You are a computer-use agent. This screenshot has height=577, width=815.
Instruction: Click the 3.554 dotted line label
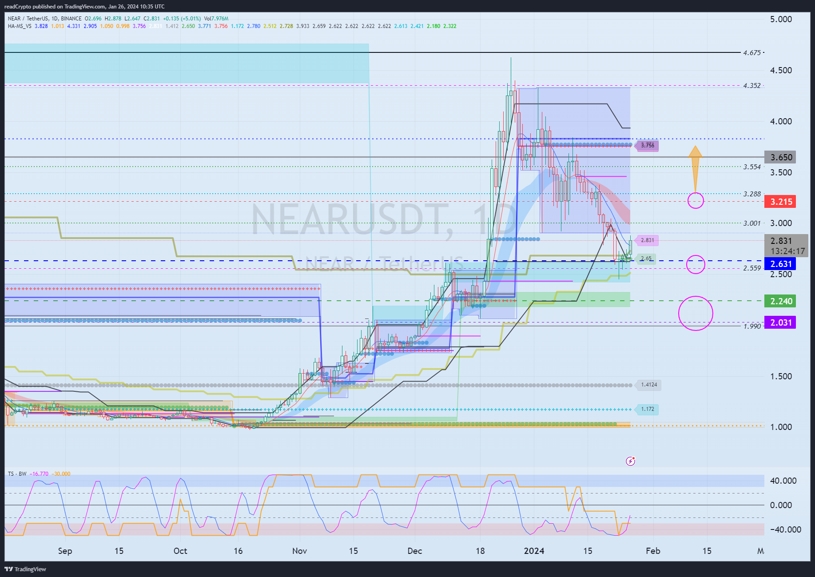[x=752, y=167]
